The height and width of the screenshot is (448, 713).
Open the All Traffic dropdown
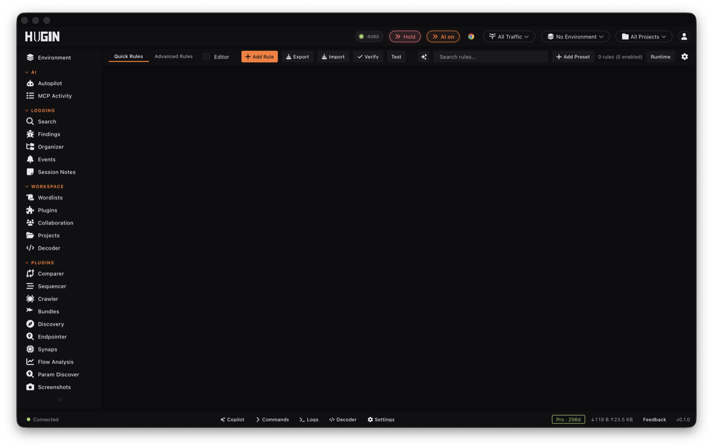tap(509, 37)
